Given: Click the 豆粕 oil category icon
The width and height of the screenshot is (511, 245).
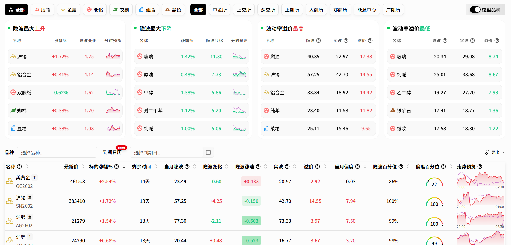Looking at the screenshot, I should (x=13, y=128).
